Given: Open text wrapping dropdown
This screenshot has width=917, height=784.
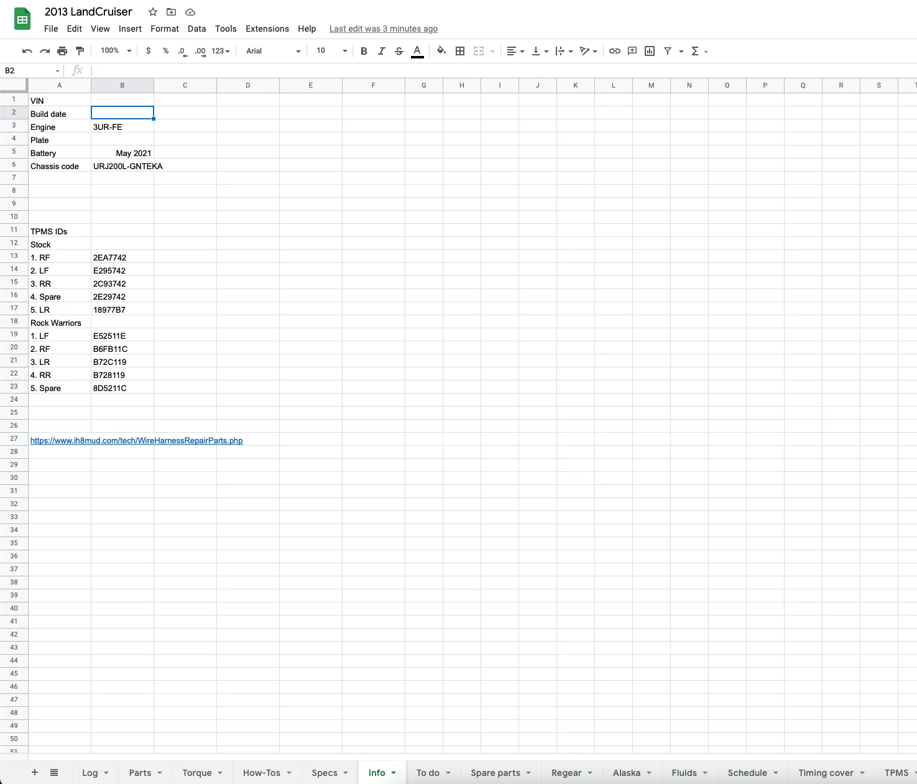Looking at the screenshot, I should (x=564, y=51).
